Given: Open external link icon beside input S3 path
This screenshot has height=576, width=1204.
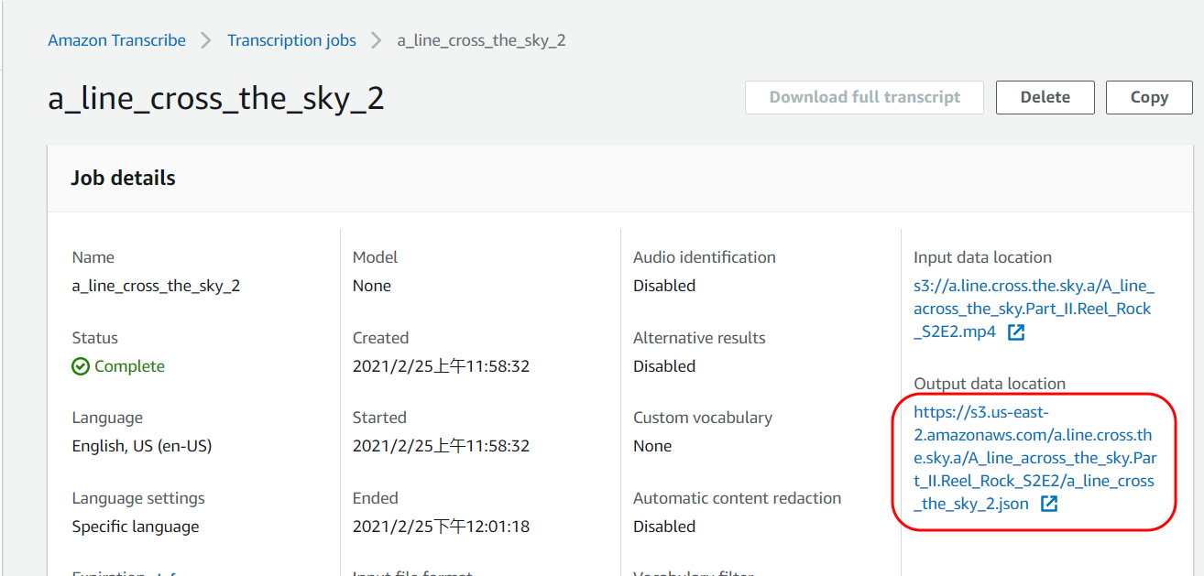Looking at the screenshot, I should pyautogui.click(x=1016, y=332).
